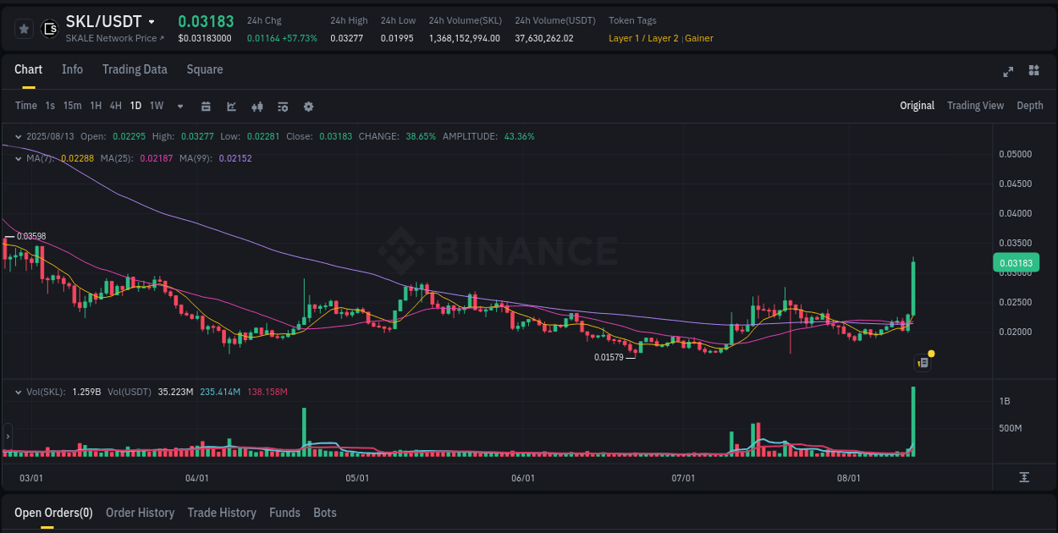Open the candlestick chart type icon
The height and width of the screenshot is (533, 1058).
257,106
